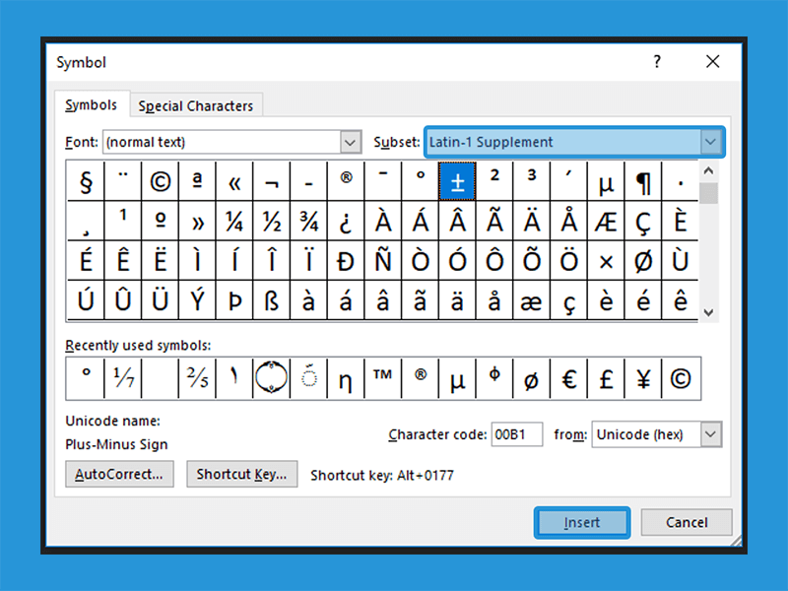Image resolution: width=788 pixels, height=591 pixels.
Task: Pick the lowercase æ ligature symbol
Action: coord(532,300)
